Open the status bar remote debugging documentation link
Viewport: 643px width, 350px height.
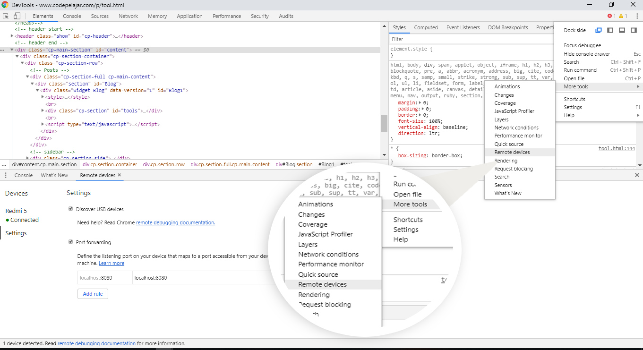(x=96, y=343)
